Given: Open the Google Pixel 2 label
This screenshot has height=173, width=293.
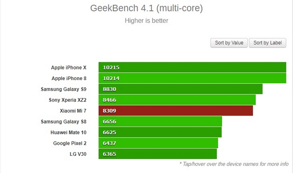Looking at the screenshot, I should (70, 143).
